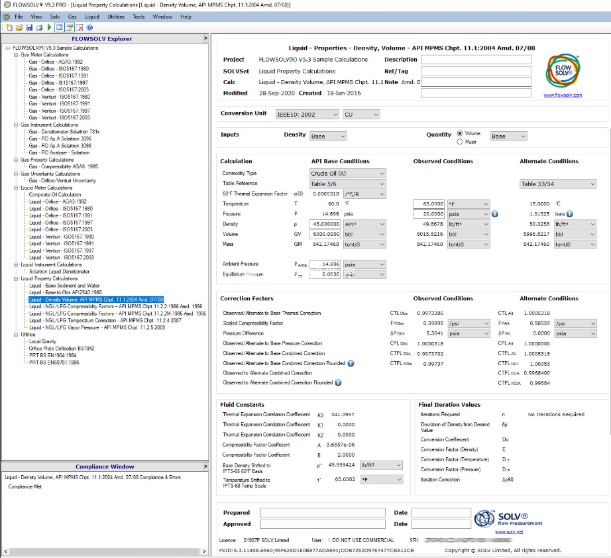Image resolution: width=611 pixels, height=558 pixels.
Task: Select 'Gas - Orifice - AGA3:1992' tree item
Action: (x=56, y=62)
